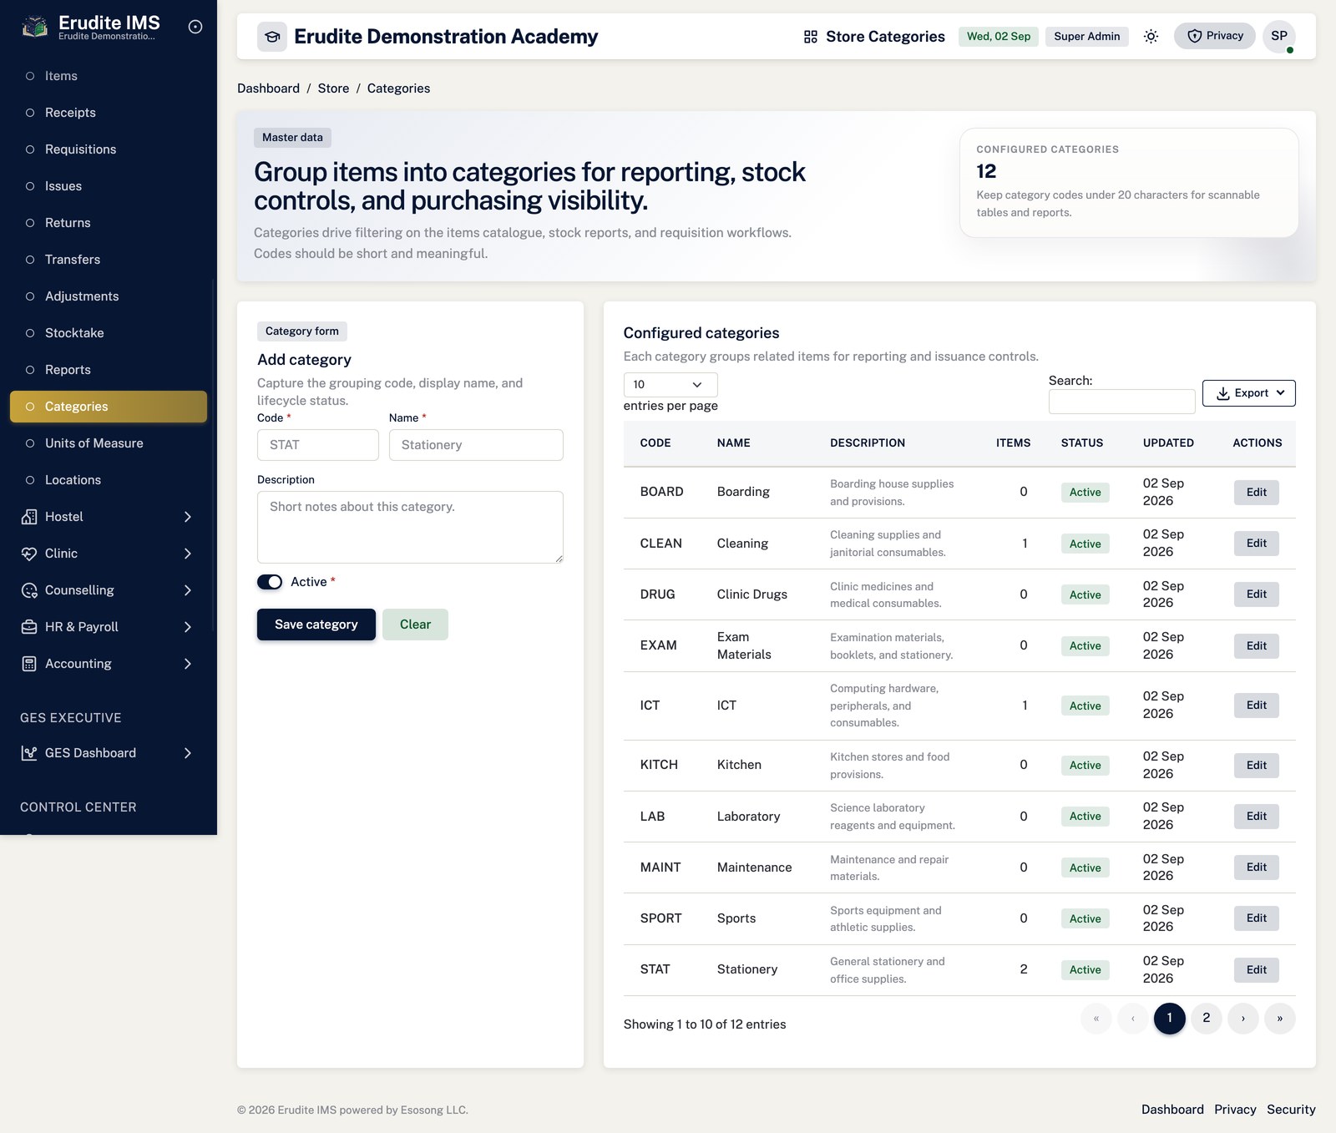Toggle the Active category switch
The image size is (1336, 1133).
(270, 582)
